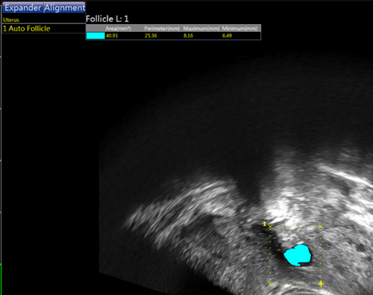The image size is (373, 295).
Task: Click the bottom-left ROI corner marker
Action: (x=270, y=283)
